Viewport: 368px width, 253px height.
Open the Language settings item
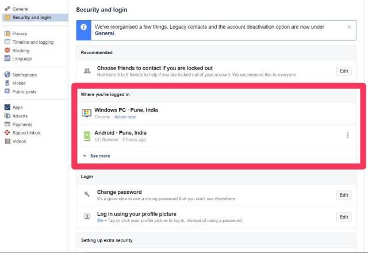pyautogui.click(x=22, y=59)
